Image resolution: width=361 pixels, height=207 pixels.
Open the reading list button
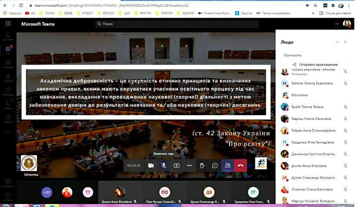pos(335,13)
